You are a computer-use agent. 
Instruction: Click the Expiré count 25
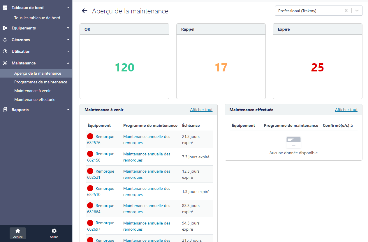click(x=318, y=67)
